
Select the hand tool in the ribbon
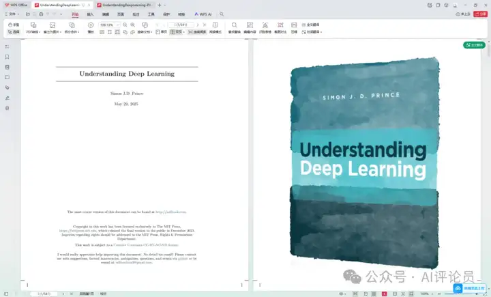click(14, 25)
